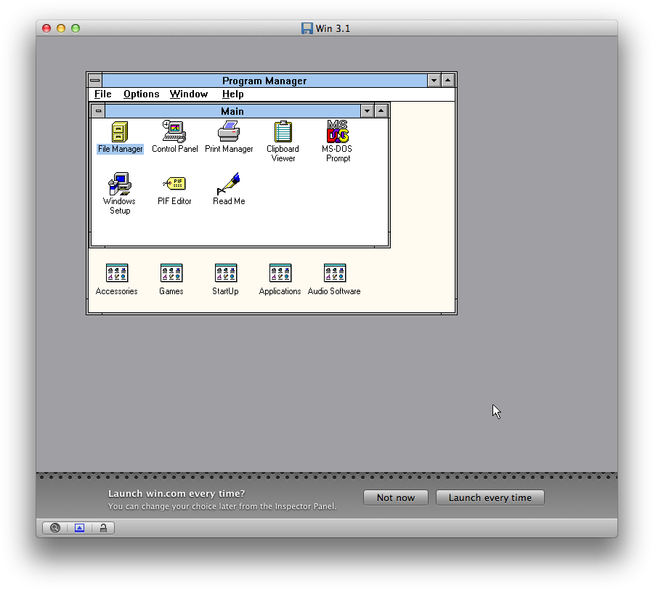The width and height of the screenshot is (653, 589).
Task: Click the Applications program group icon
Action: click(x=280, y=273)
